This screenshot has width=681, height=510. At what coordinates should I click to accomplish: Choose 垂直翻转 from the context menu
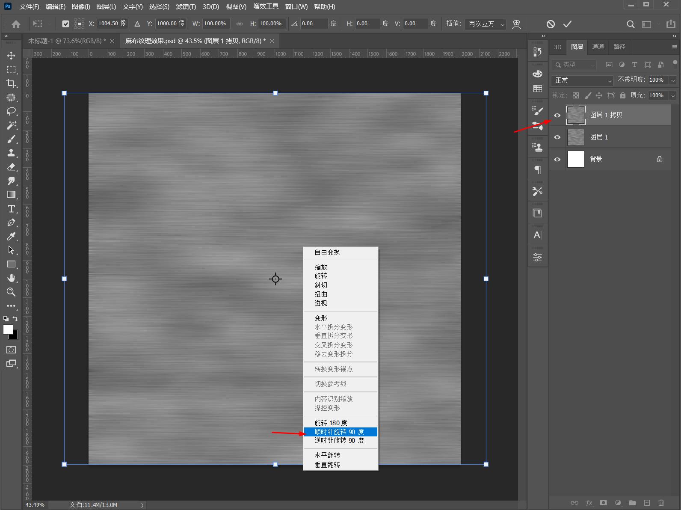click(x=340, y=465)
